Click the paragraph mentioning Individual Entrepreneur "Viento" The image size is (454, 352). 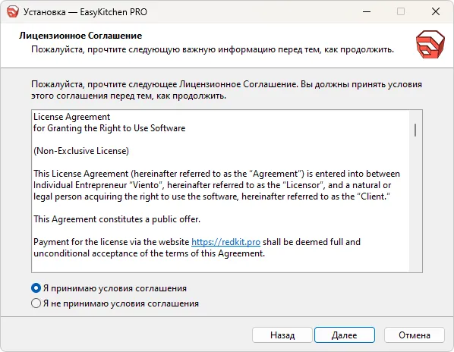coord(216,185)
